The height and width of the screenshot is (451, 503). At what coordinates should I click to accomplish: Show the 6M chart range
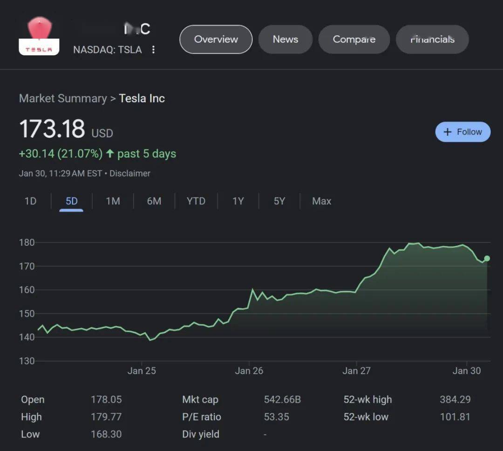coord(154,201)
